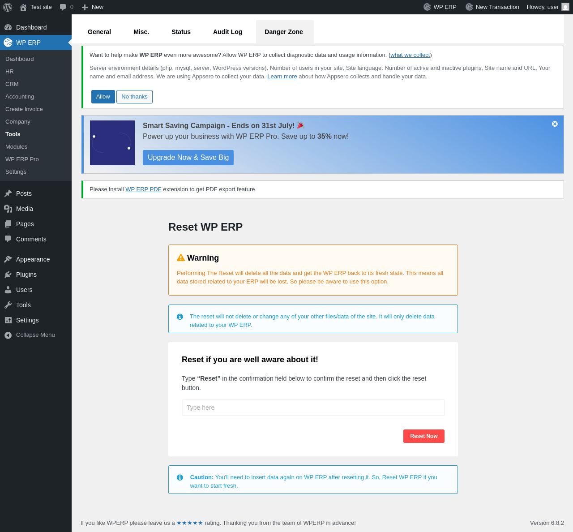Screen dimensions: 573x532
Task: Click Upgrade Now & Save Big button
Action: [188, 158]
